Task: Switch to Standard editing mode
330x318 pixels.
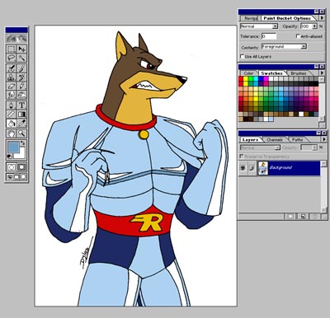Action: [x=12, y=167]
